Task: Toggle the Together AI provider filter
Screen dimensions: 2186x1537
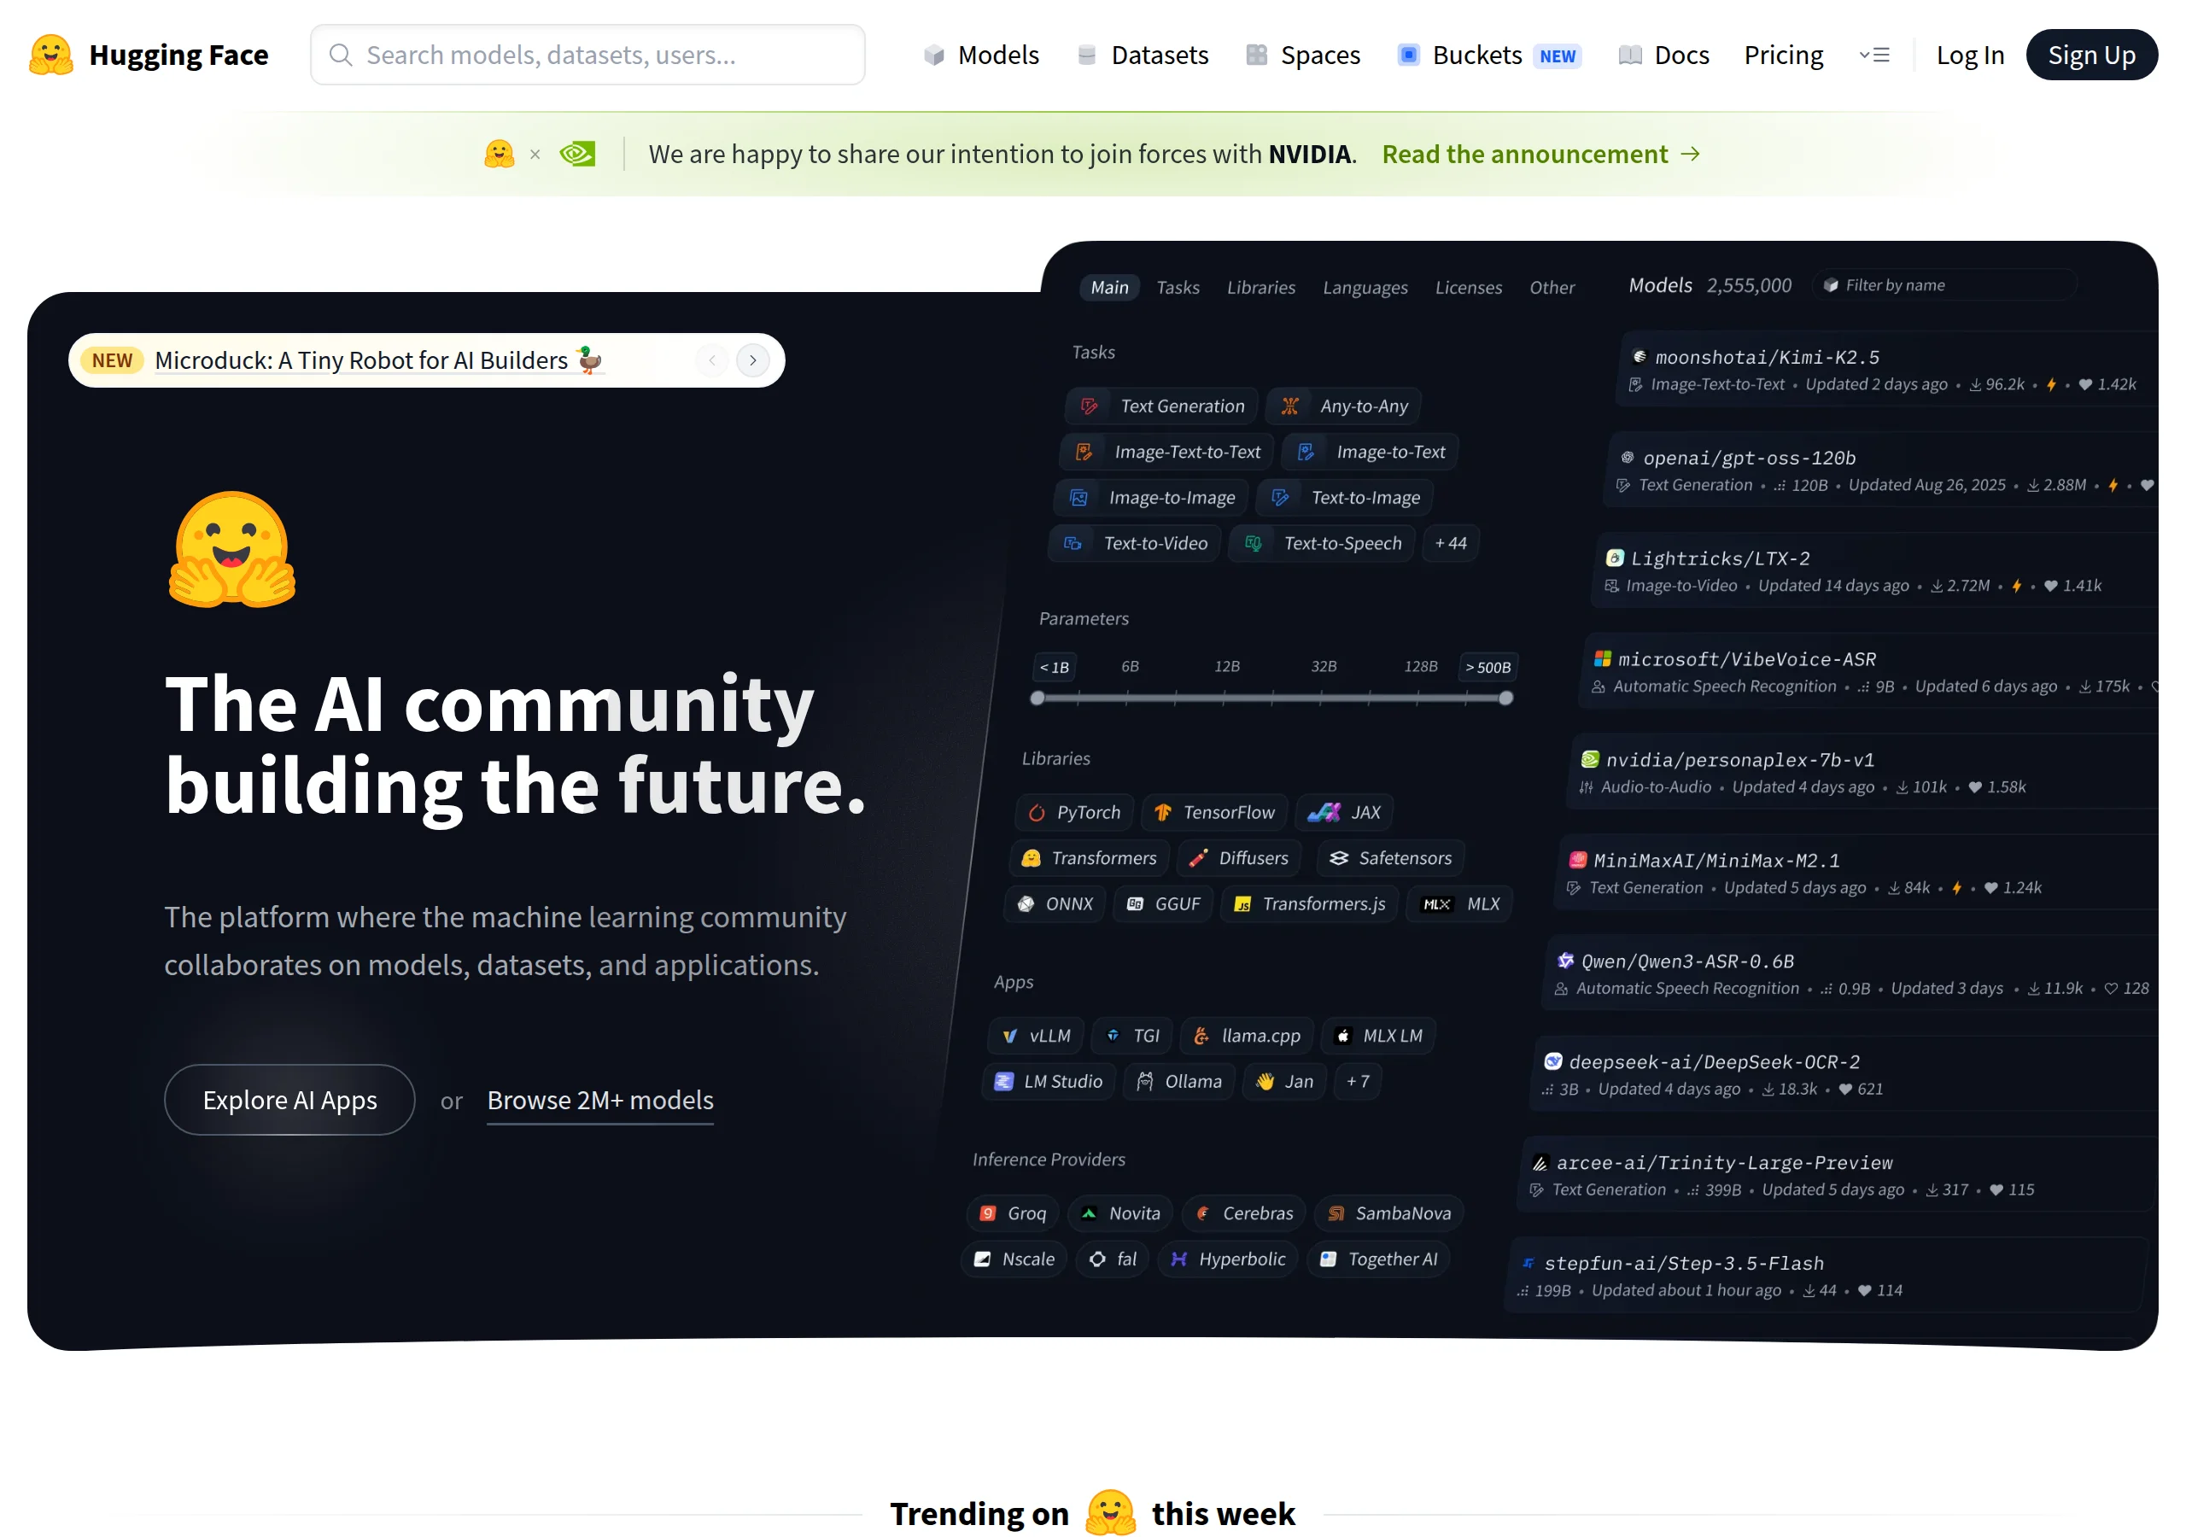Action: [x=1378, y=1259]
